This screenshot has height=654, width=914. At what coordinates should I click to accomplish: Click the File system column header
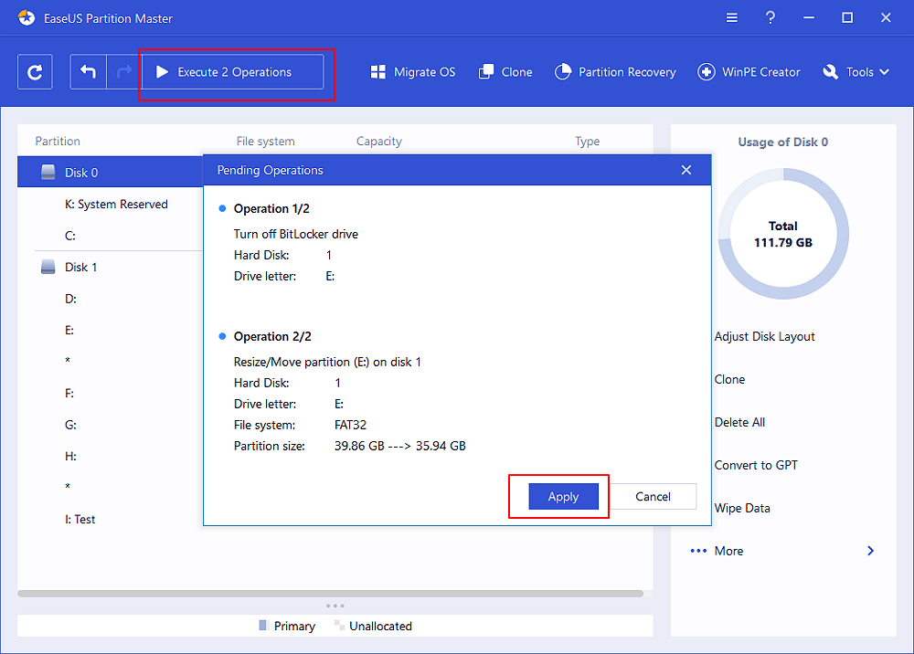point(266,142)
